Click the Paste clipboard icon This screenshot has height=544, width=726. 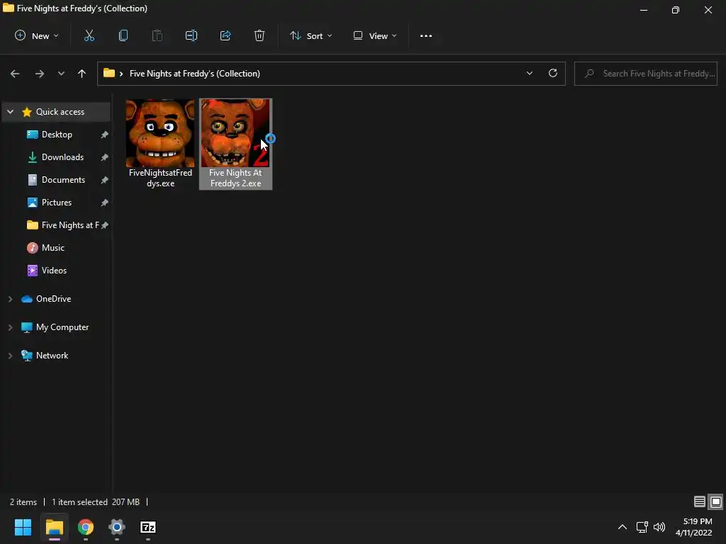coord(157,35)
